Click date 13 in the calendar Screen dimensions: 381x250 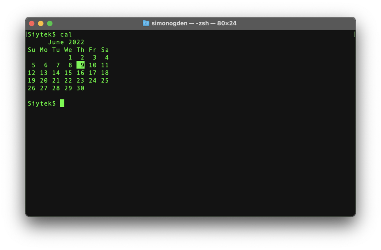pyautogui.click(x=44, y=73)
